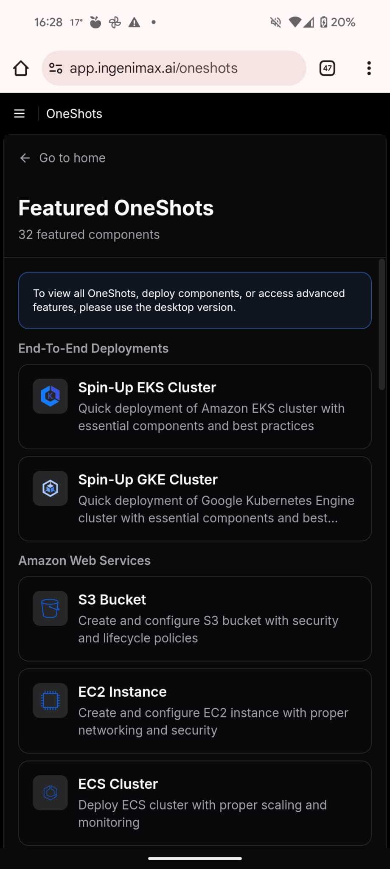The width and height of the screenshot is (390, 869).
Task: Click the Spin-Up GKE Cluster icon
Action: pos(50,488)
